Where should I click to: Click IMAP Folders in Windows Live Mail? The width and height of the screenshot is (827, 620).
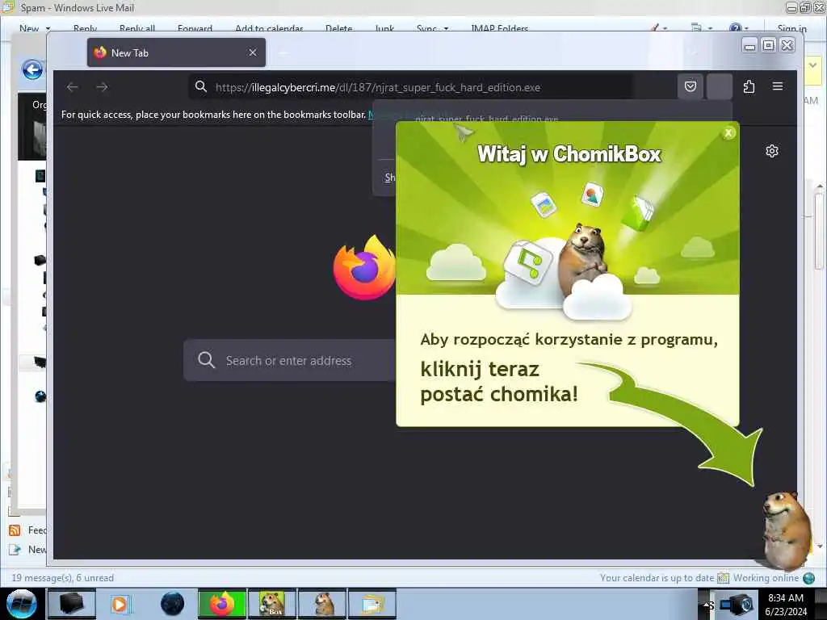[x=499, y=28]
